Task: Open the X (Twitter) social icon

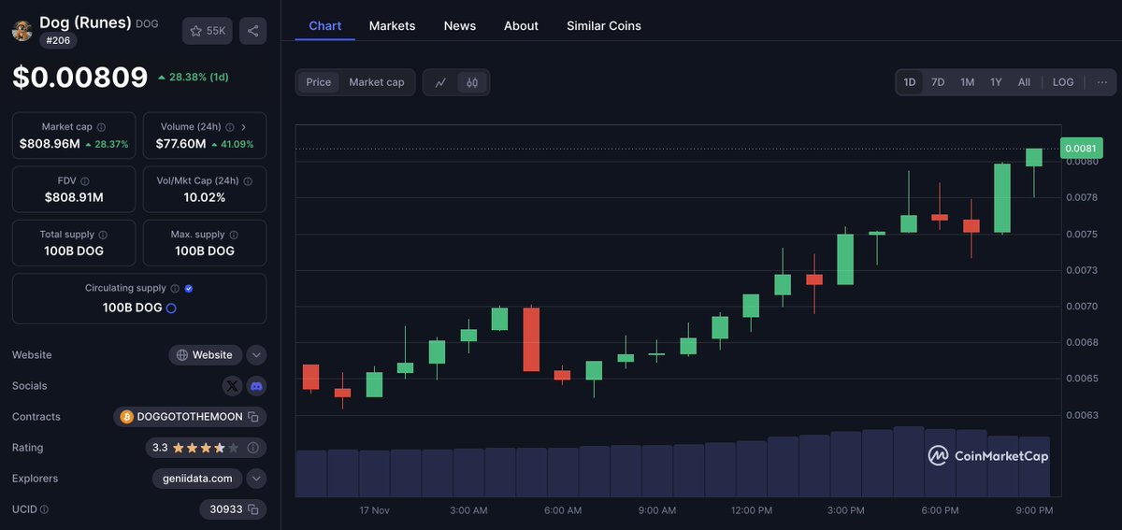Action: pos(232,386)
